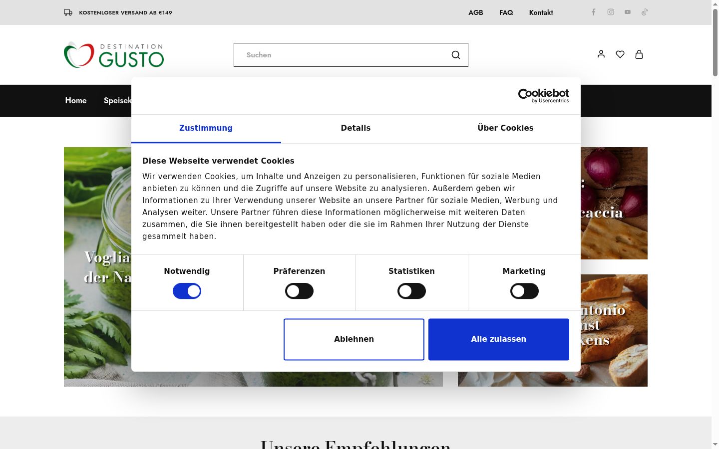719x449 pixels.
Task: Focus the Suchen search field
Action: (x=351, y=55)
